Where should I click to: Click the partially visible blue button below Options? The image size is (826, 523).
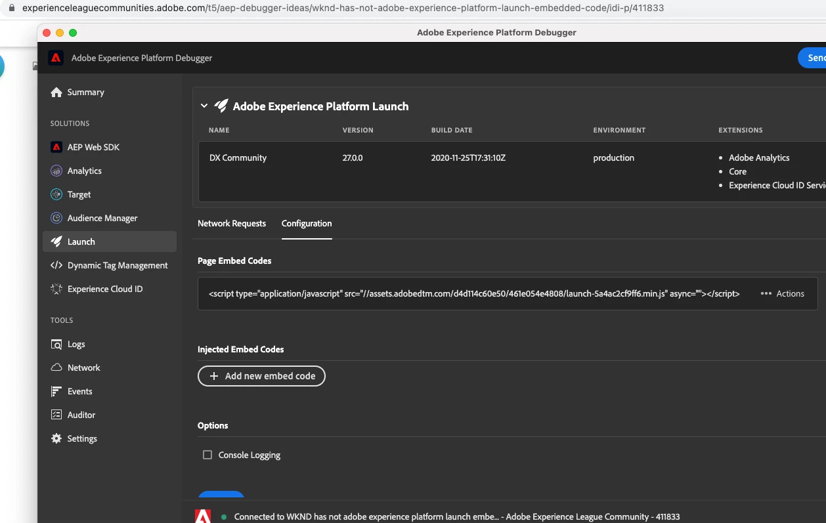pos(221,494)
